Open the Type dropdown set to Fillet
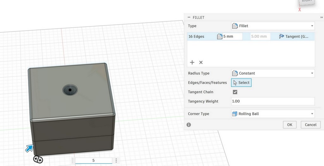Viewport: 324px width, 166px height. 273,26
